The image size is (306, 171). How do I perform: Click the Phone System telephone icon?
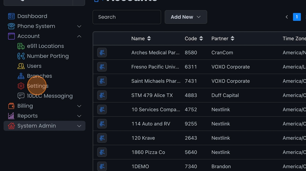click(x=11, y=26)
